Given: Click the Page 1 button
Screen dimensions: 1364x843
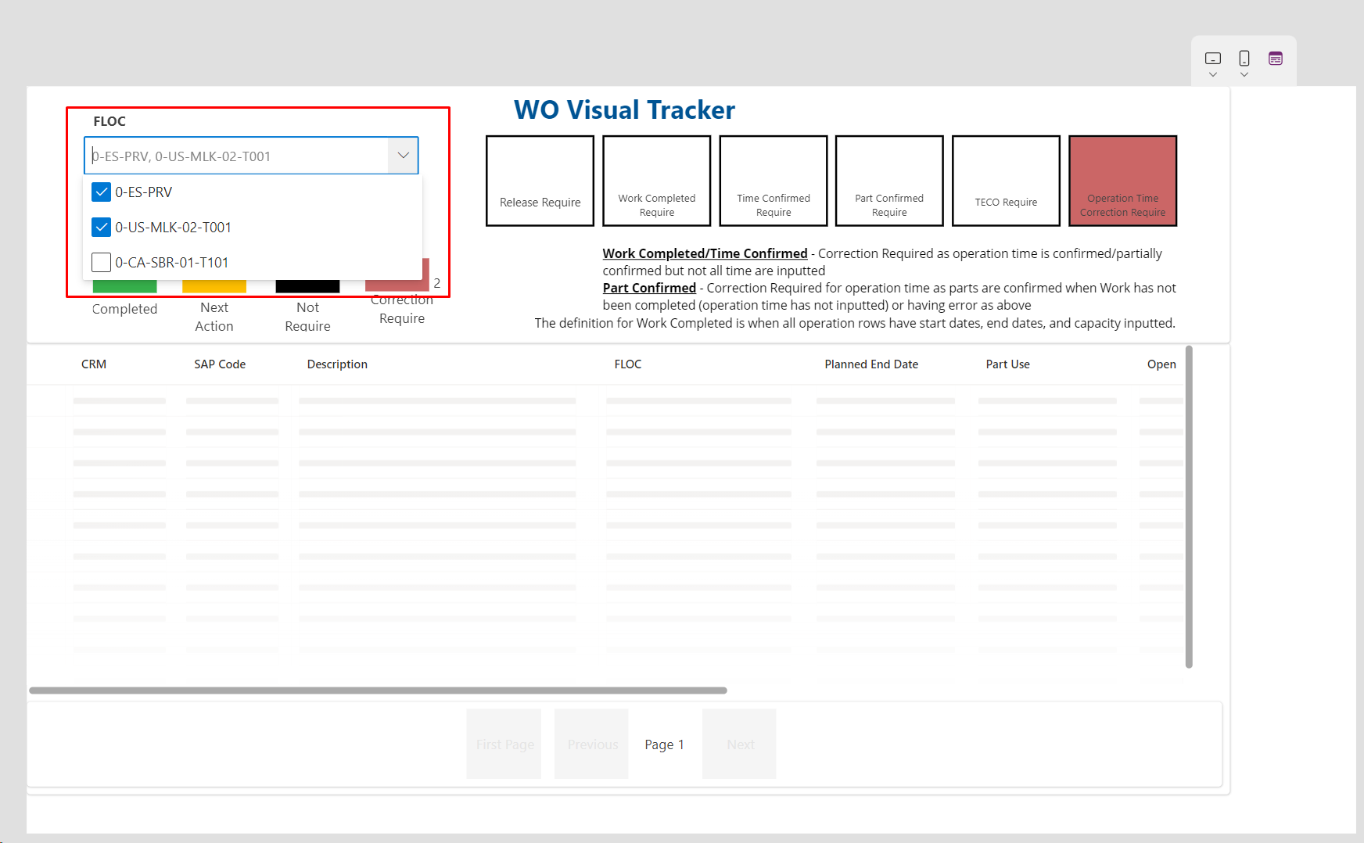Looking at the screenshot, I should coord(664,744).
